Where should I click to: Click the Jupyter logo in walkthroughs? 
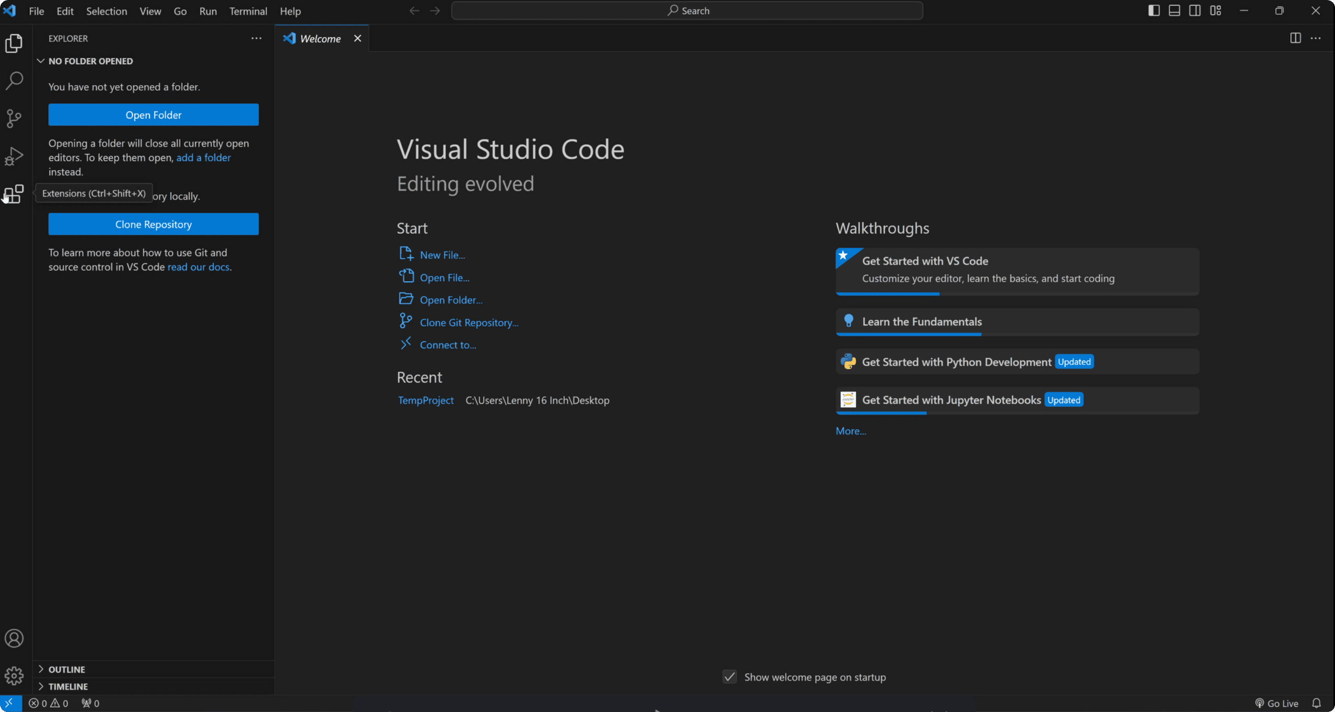coord(848,400)
